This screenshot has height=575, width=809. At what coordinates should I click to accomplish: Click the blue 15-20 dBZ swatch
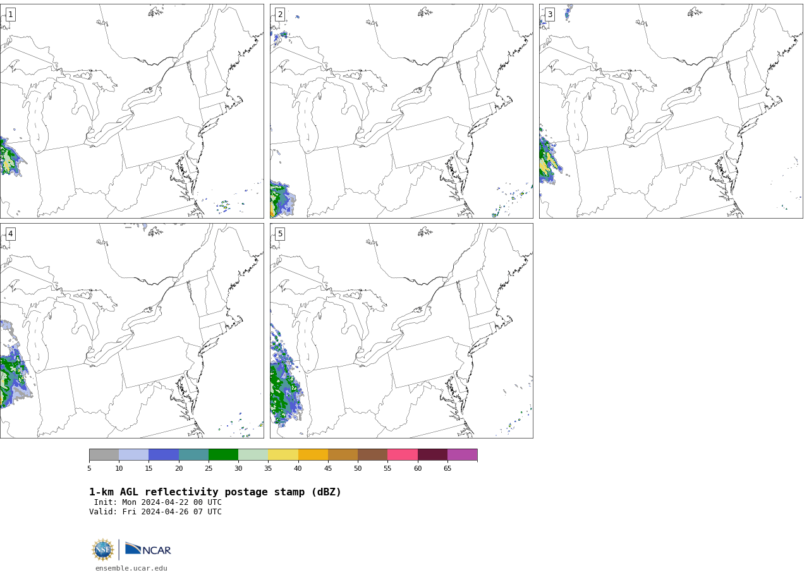click(164, 455)
